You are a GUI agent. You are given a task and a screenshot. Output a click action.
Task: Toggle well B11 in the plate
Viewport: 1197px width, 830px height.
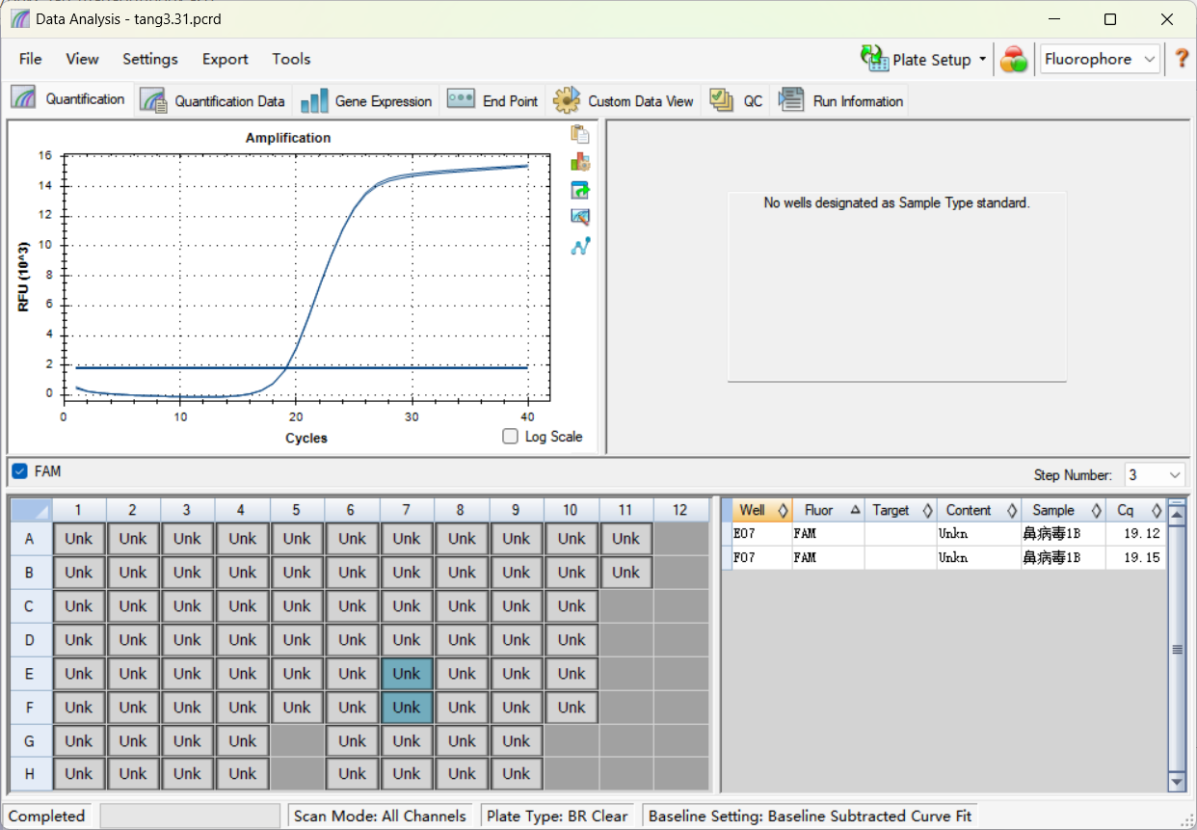(x=625, y=573)
